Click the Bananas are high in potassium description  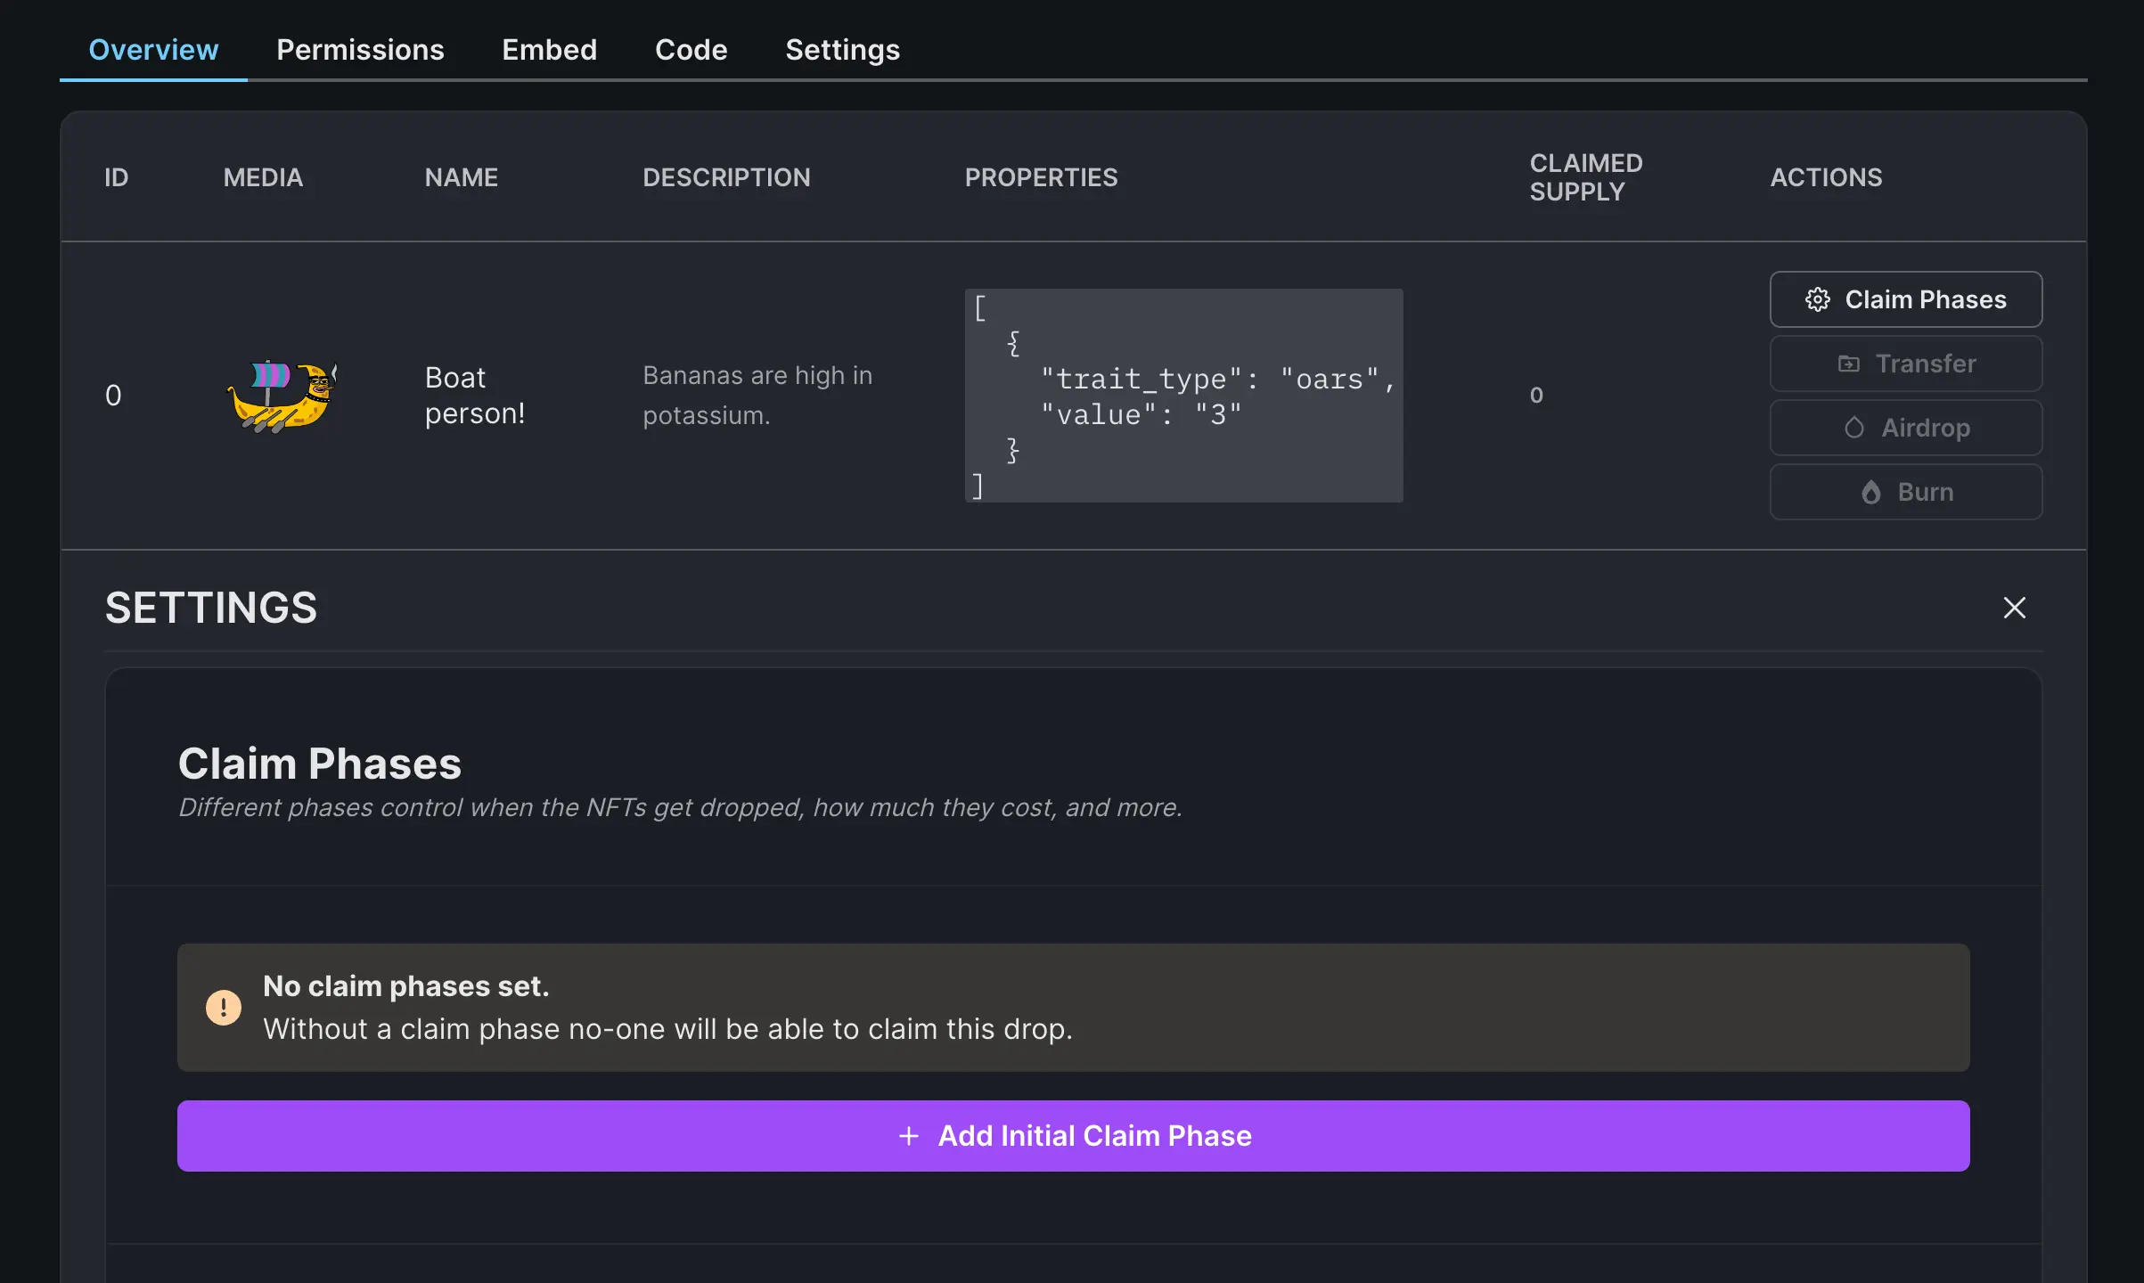(x=757, y=396)
